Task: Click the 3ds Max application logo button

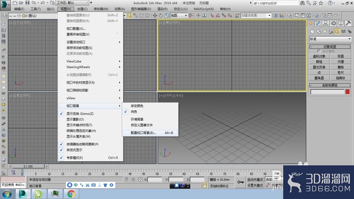Action: 5,5
